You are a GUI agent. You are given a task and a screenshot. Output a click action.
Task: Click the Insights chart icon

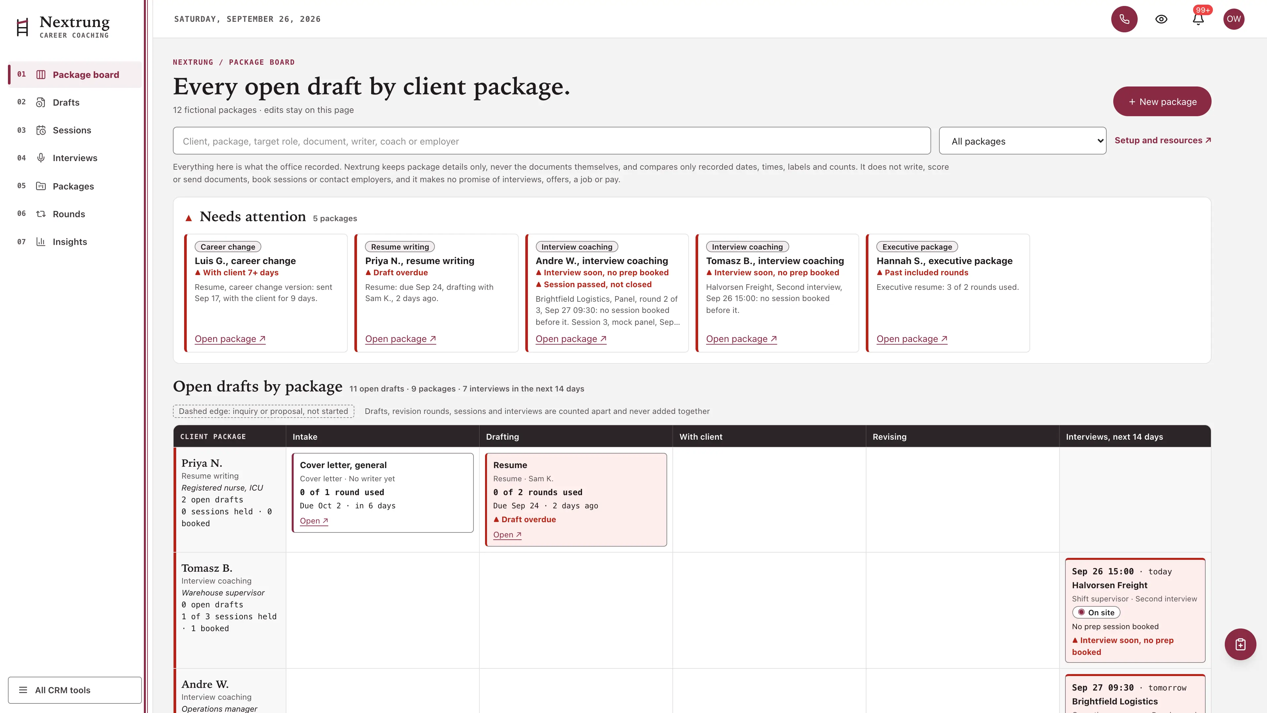41,242
